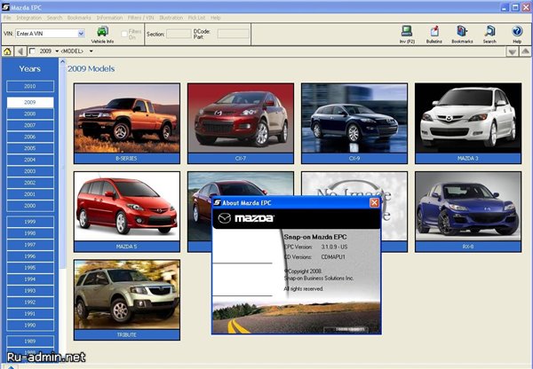Open the B-SERIES truck model thumbnail
This screenshot has width=533, height=369.
click(127, 123)
